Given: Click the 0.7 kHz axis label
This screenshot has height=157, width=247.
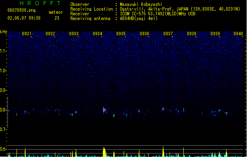Looking at the screenshot, I should click(3, 130).
